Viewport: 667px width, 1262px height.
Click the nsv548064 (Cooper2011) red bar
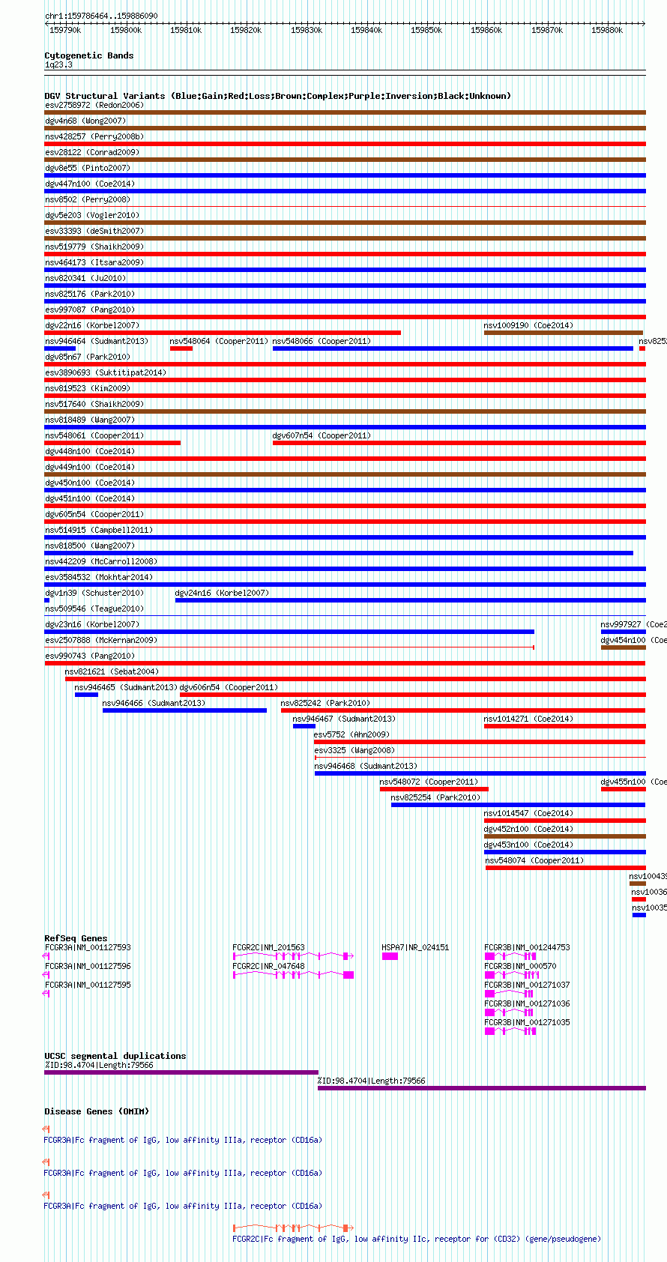[x=181, y=348]
